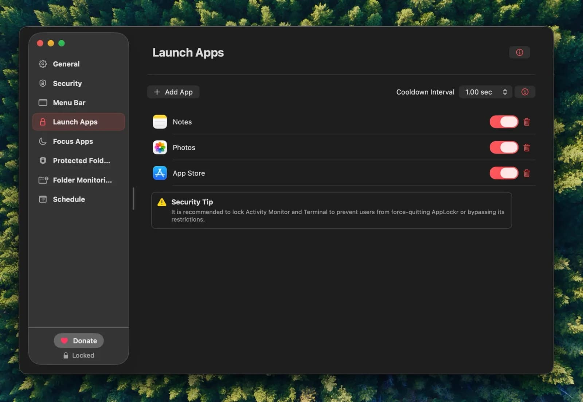Viewport: 583px width, 402px height.
Task: Click the calendar icon beside Schedule
Action: (x=43, y=199)
